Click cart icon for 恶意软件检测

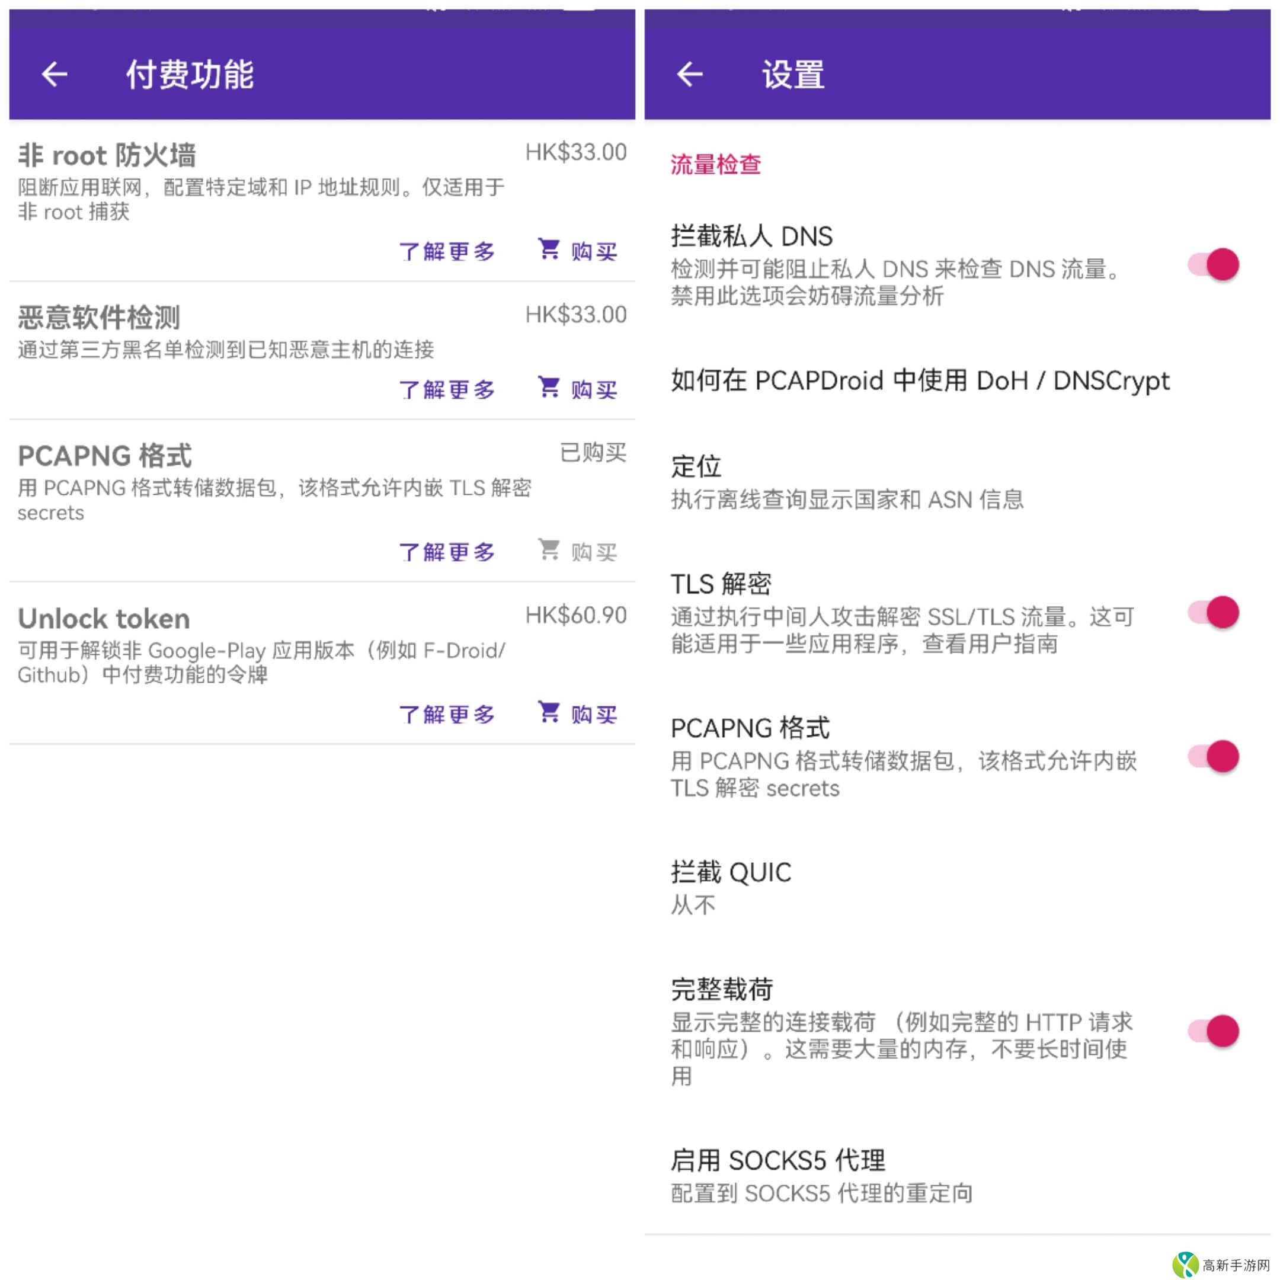point(549,387)
